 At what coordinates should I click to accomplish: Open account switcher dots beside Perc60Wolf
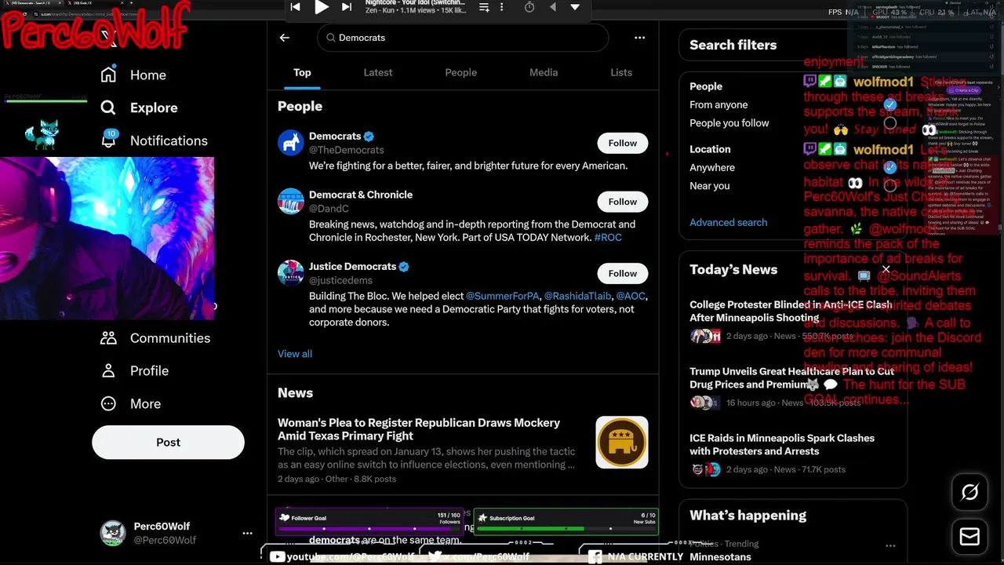click(247, 533)
